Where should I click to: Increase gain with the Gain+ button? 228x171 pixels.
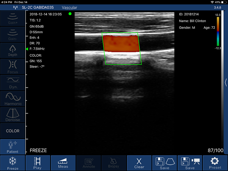(x=13, y=18)
